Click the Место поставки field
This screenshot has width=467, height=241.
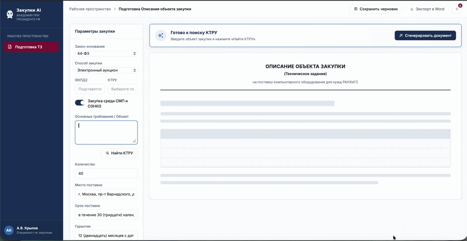click(106, 194)
